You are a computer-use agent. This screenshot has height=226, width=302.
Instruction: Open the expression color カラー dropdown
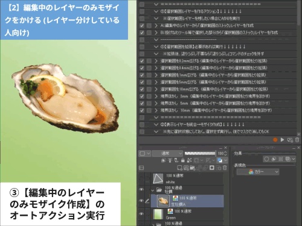coord(258,172)
